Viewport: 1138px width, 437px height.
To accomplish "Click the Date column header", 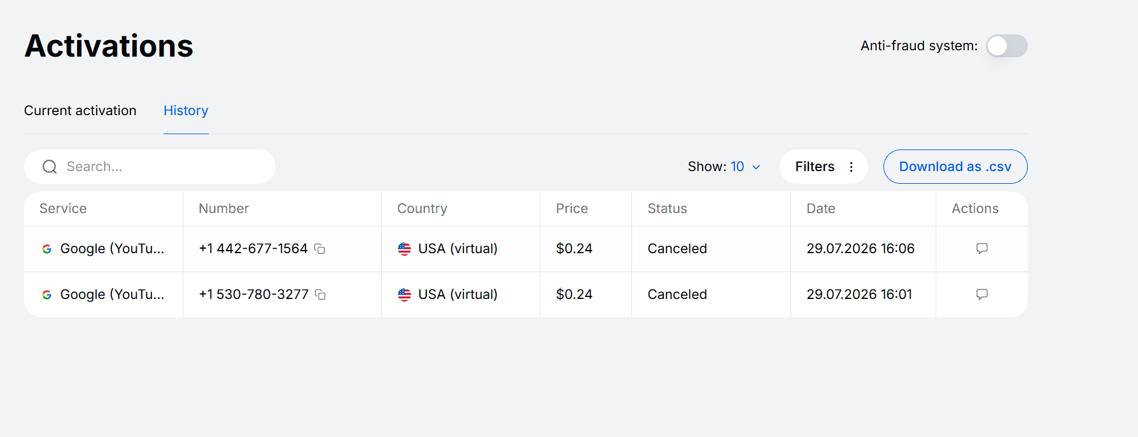I will [820, 209].
